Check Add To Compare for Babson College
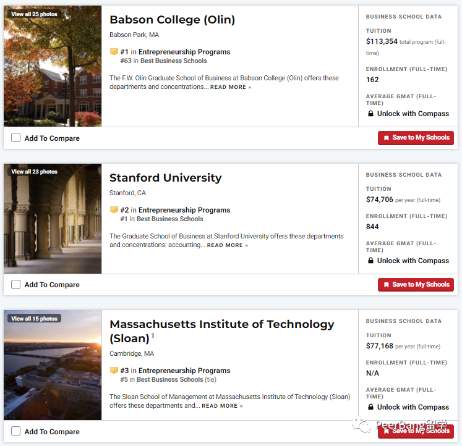This screenshot has width=462, height=446. [16, 138]
